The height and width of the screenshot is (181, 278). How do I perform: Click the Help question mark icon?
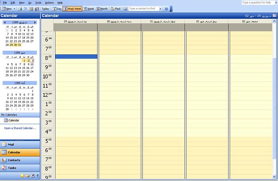tap(166, 8)
